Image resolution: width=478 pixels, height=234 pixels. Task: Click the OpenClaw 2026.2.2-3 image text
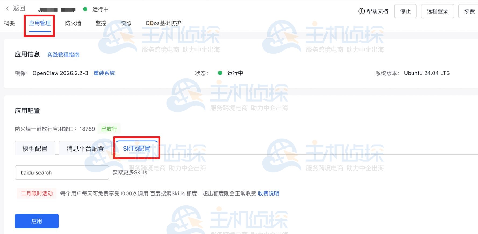(x=60, y=73)
